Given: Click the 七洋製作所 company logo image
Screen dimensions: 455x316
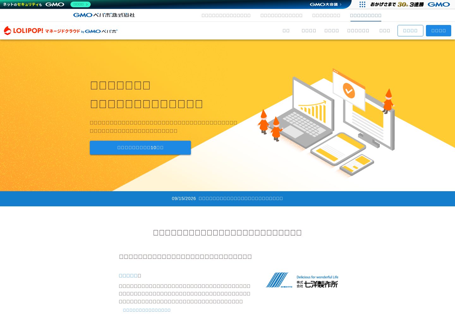Looking at the screenshot, I should coord(302,280).
